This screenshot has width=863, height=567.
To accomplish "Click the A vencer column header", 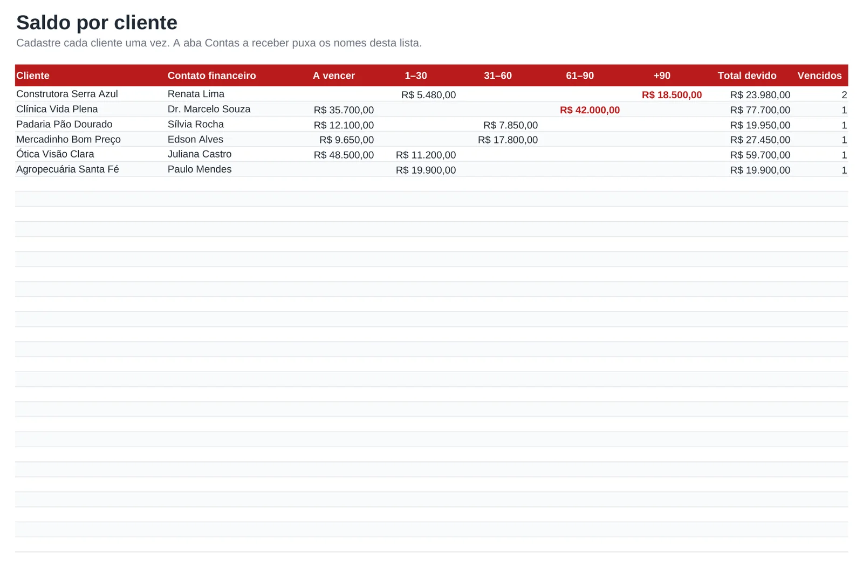I will 334,76.
